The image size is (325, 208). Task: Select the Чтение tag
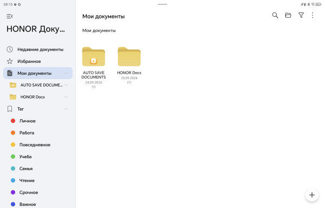(x=38, y=180)
